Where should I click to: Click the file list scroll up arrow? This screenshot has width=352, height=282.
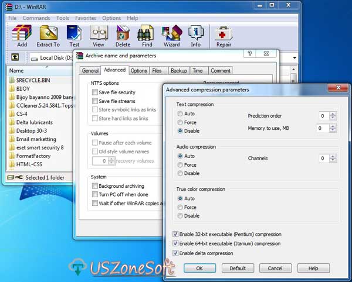tap(294, 70)
